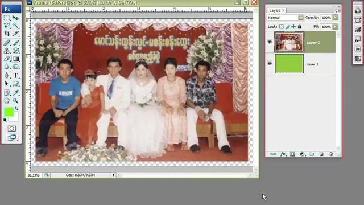Open the status bar info arrow menu
Screen dimensions: 364x205
pyautogui.click(x=113, y=175)
